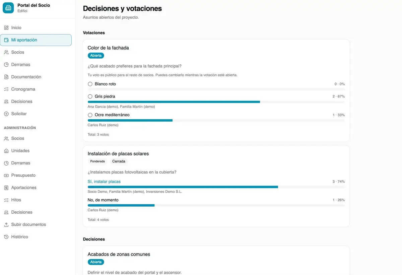Open Inicio in the sidebar
Image resolution: width=402 pixels, height=275 pixels.
[36, 28]
